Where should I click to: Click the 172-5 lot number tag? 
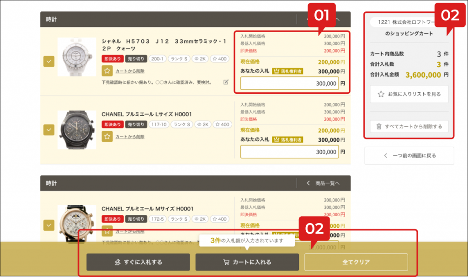click(157, 219)
